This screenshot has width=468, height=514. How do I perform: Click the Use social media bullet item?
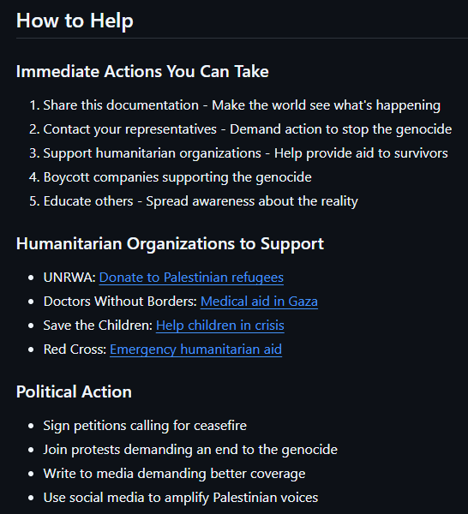point(181,497)
